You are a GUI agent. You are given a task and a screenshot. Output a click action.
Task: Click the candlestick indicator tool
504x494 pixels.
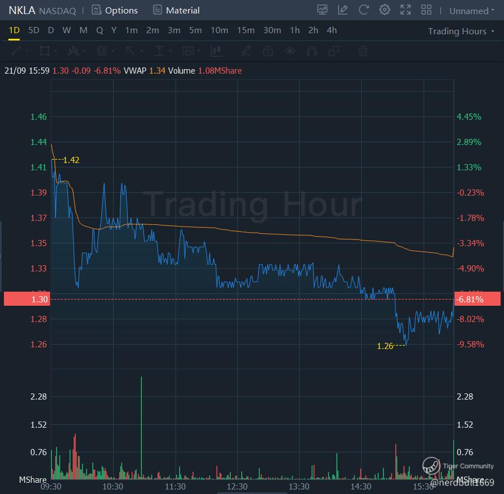click(217, 51)
